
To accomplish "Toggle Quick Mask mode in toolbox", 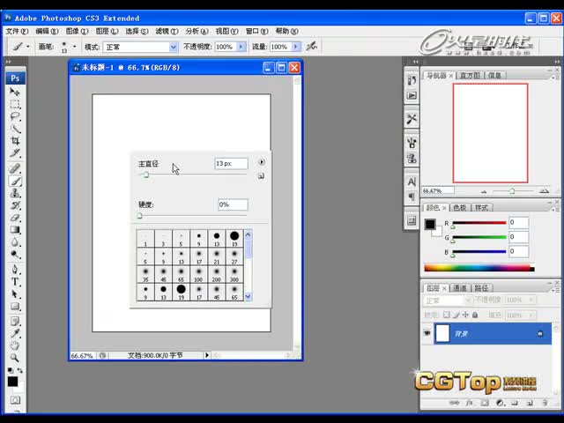I will pos(15,400).
